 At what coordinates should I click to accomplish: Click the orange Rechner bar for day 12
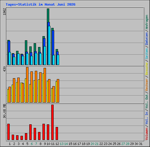coord(58,91)
